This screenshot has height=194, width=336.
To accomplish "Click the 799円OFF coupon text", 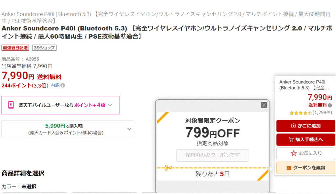I will pos(213,133).
